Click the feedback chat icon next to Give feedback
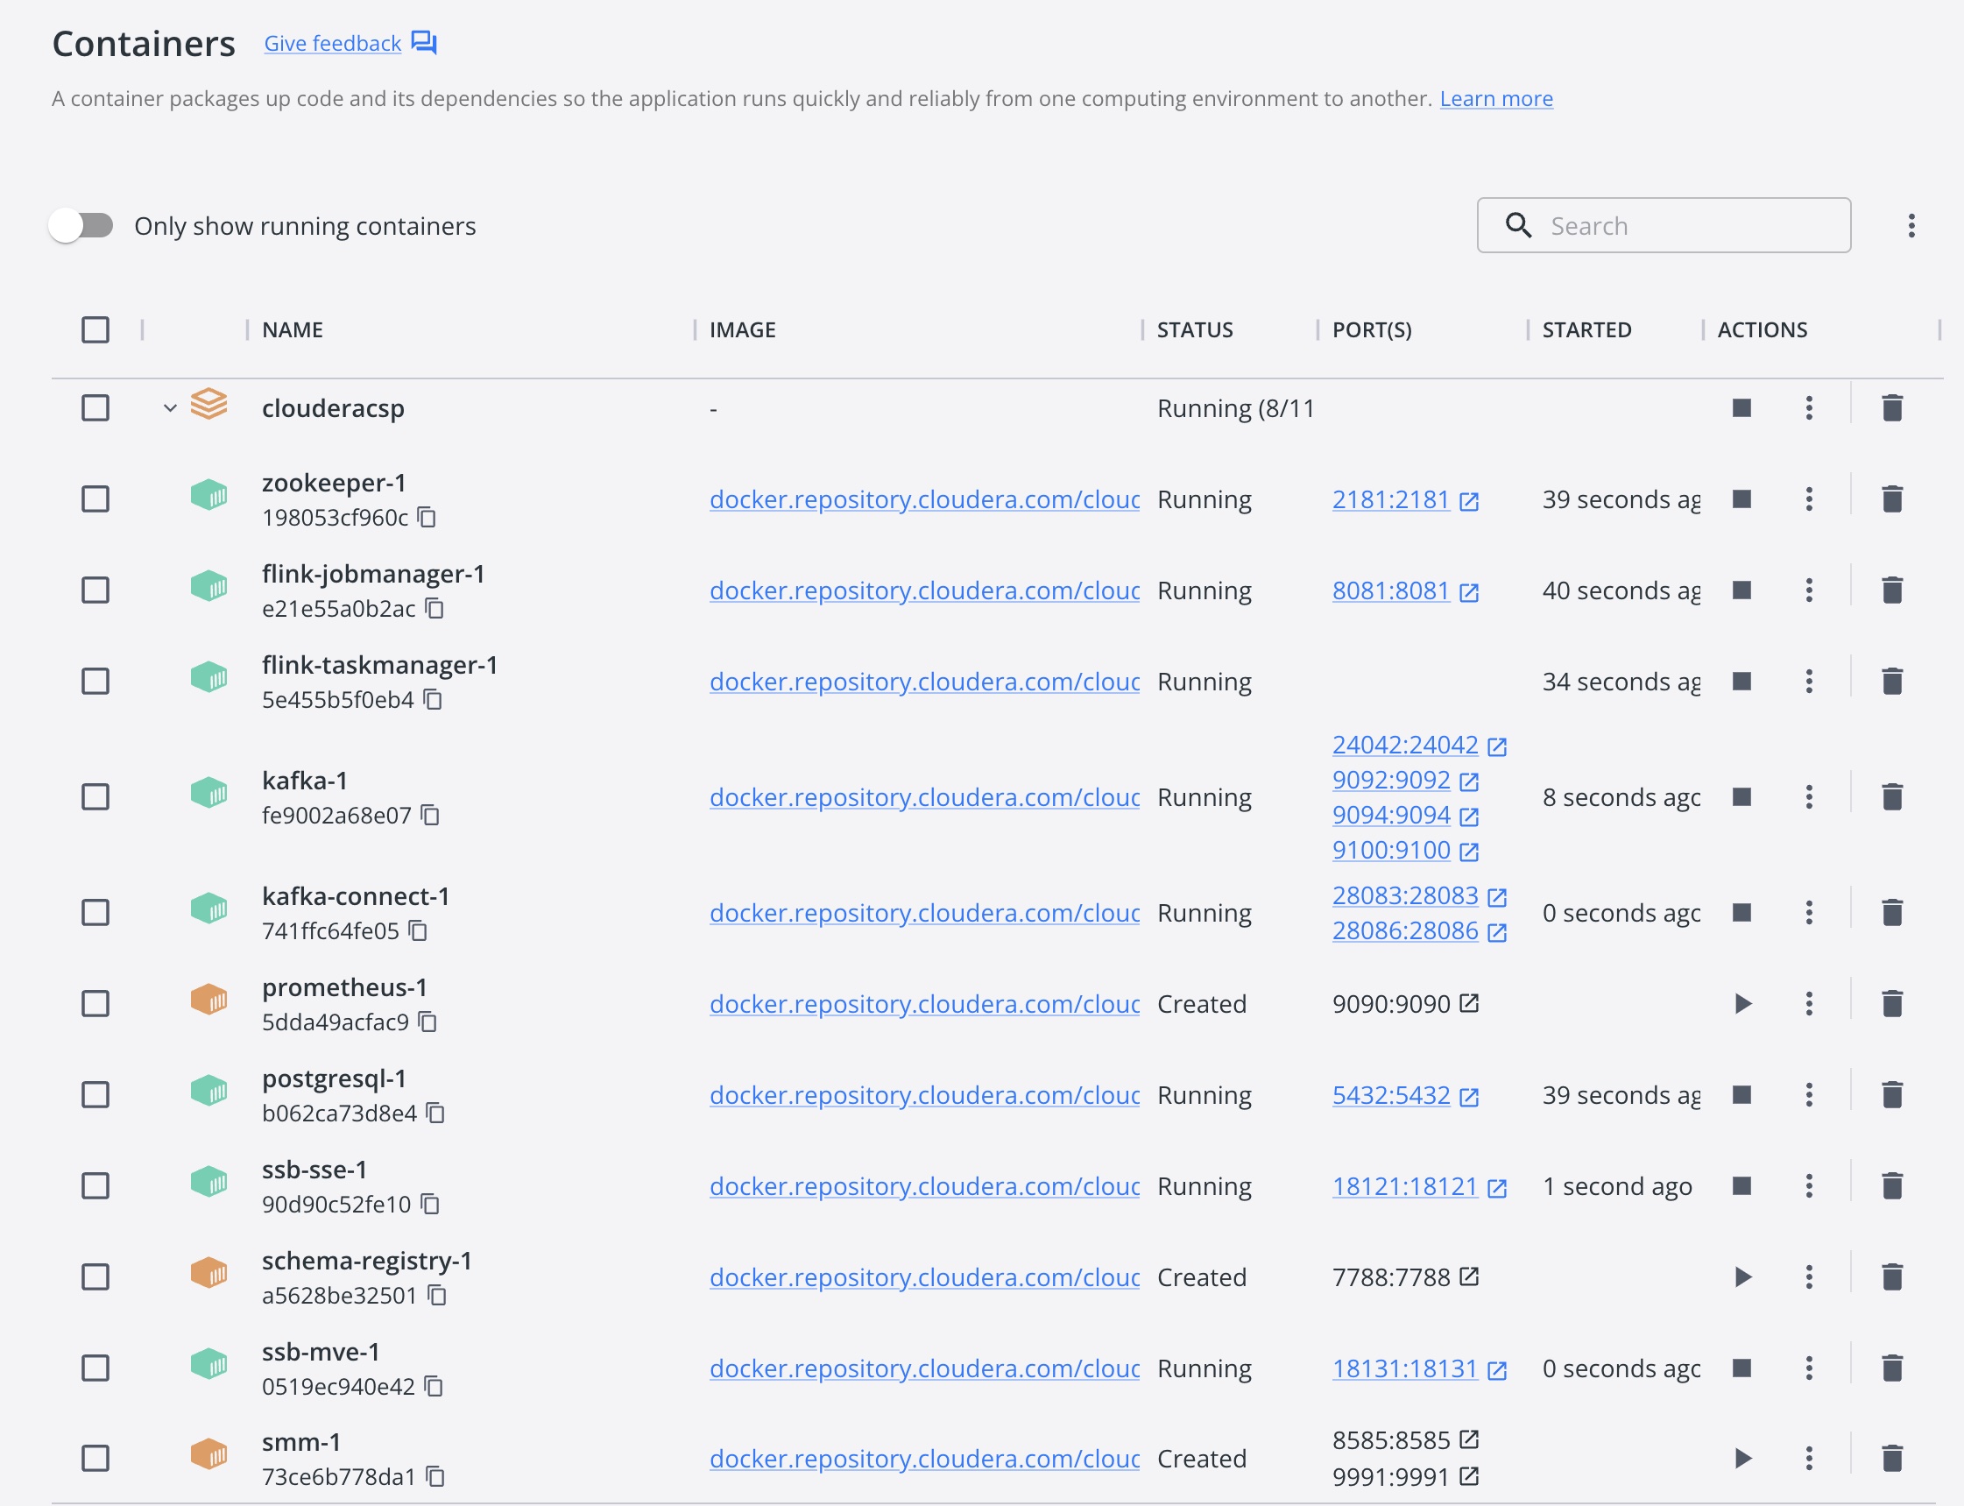The width and height of the screenshot is (1964, 1506). click(423, 42)
